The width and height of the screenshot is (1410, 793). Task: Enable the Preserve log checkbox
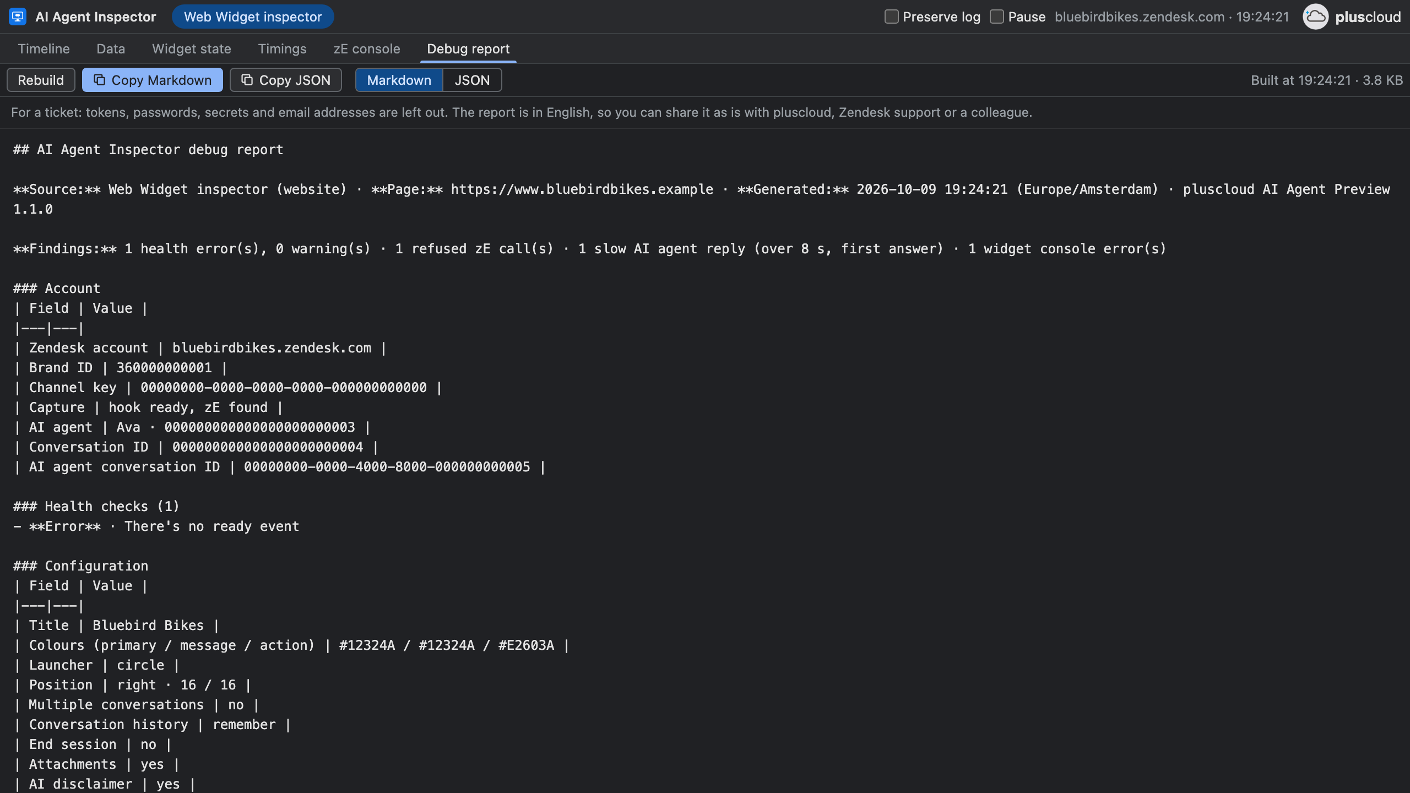(891, 17)
